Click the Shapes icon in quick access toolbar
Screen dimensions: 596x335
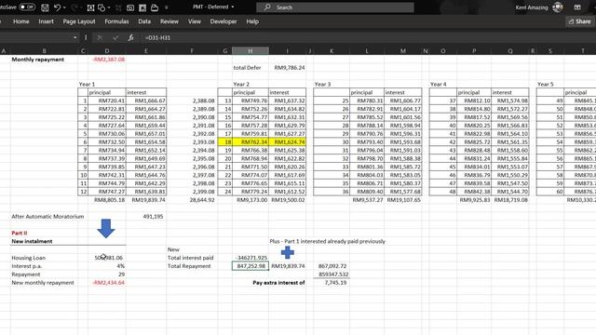[x=102, y=7]
